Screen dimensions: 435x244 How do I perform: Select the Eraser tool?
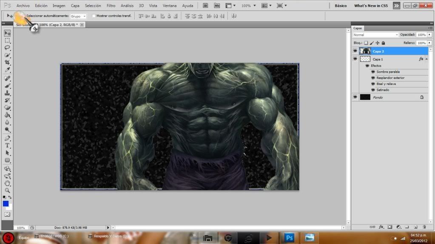[x=8, y=107]
